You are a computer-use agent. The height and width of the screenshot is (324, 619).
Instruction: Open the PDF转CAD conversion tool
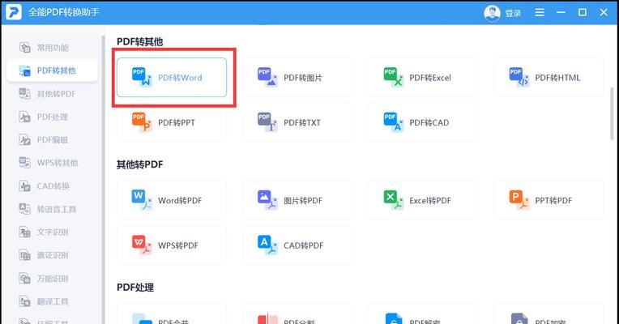coord(423,122)
